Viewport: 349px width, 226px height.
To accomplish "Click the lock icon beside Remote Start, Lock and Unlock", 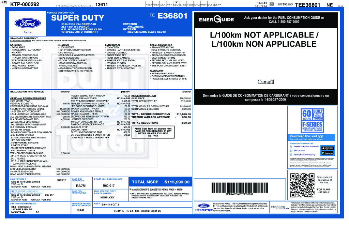I will click(x=291, y=147).
